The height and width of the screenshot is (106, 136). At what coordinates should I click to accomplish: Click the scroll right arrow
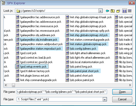click(x=130, y=85)
